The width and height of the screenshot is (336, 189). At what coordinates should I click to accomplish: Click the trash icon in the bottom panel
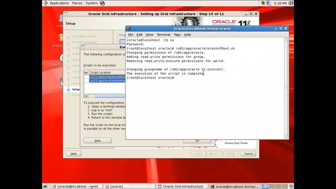[291, 186]
